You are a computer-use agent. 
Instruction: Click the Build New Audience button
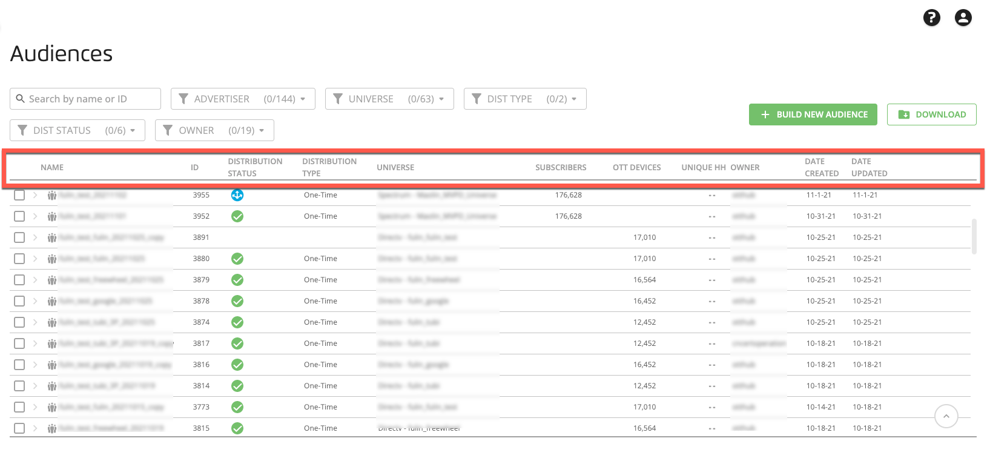tap(813, 114)
